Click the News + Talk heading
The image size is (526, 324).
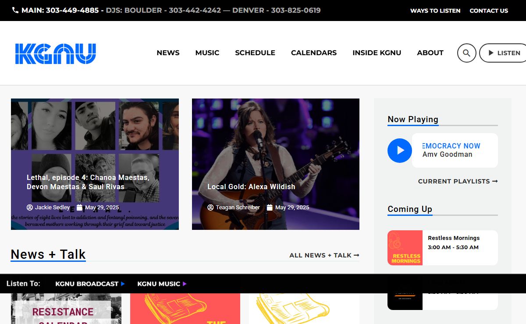(x=48, y=254)
